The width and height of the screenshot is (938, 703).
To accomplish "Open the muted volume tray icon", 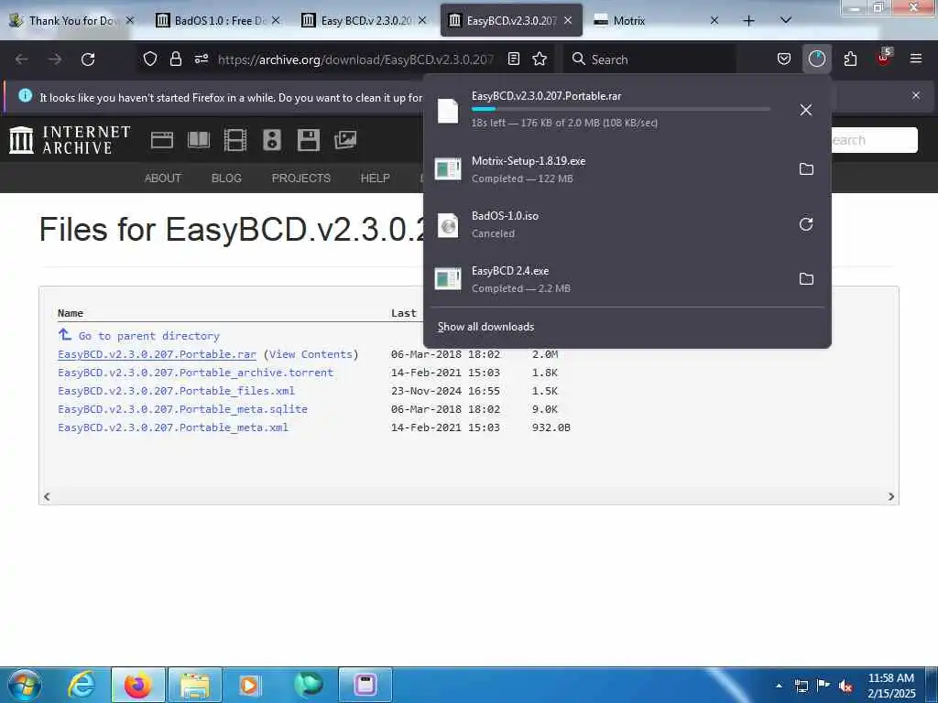I will [845, 687].
